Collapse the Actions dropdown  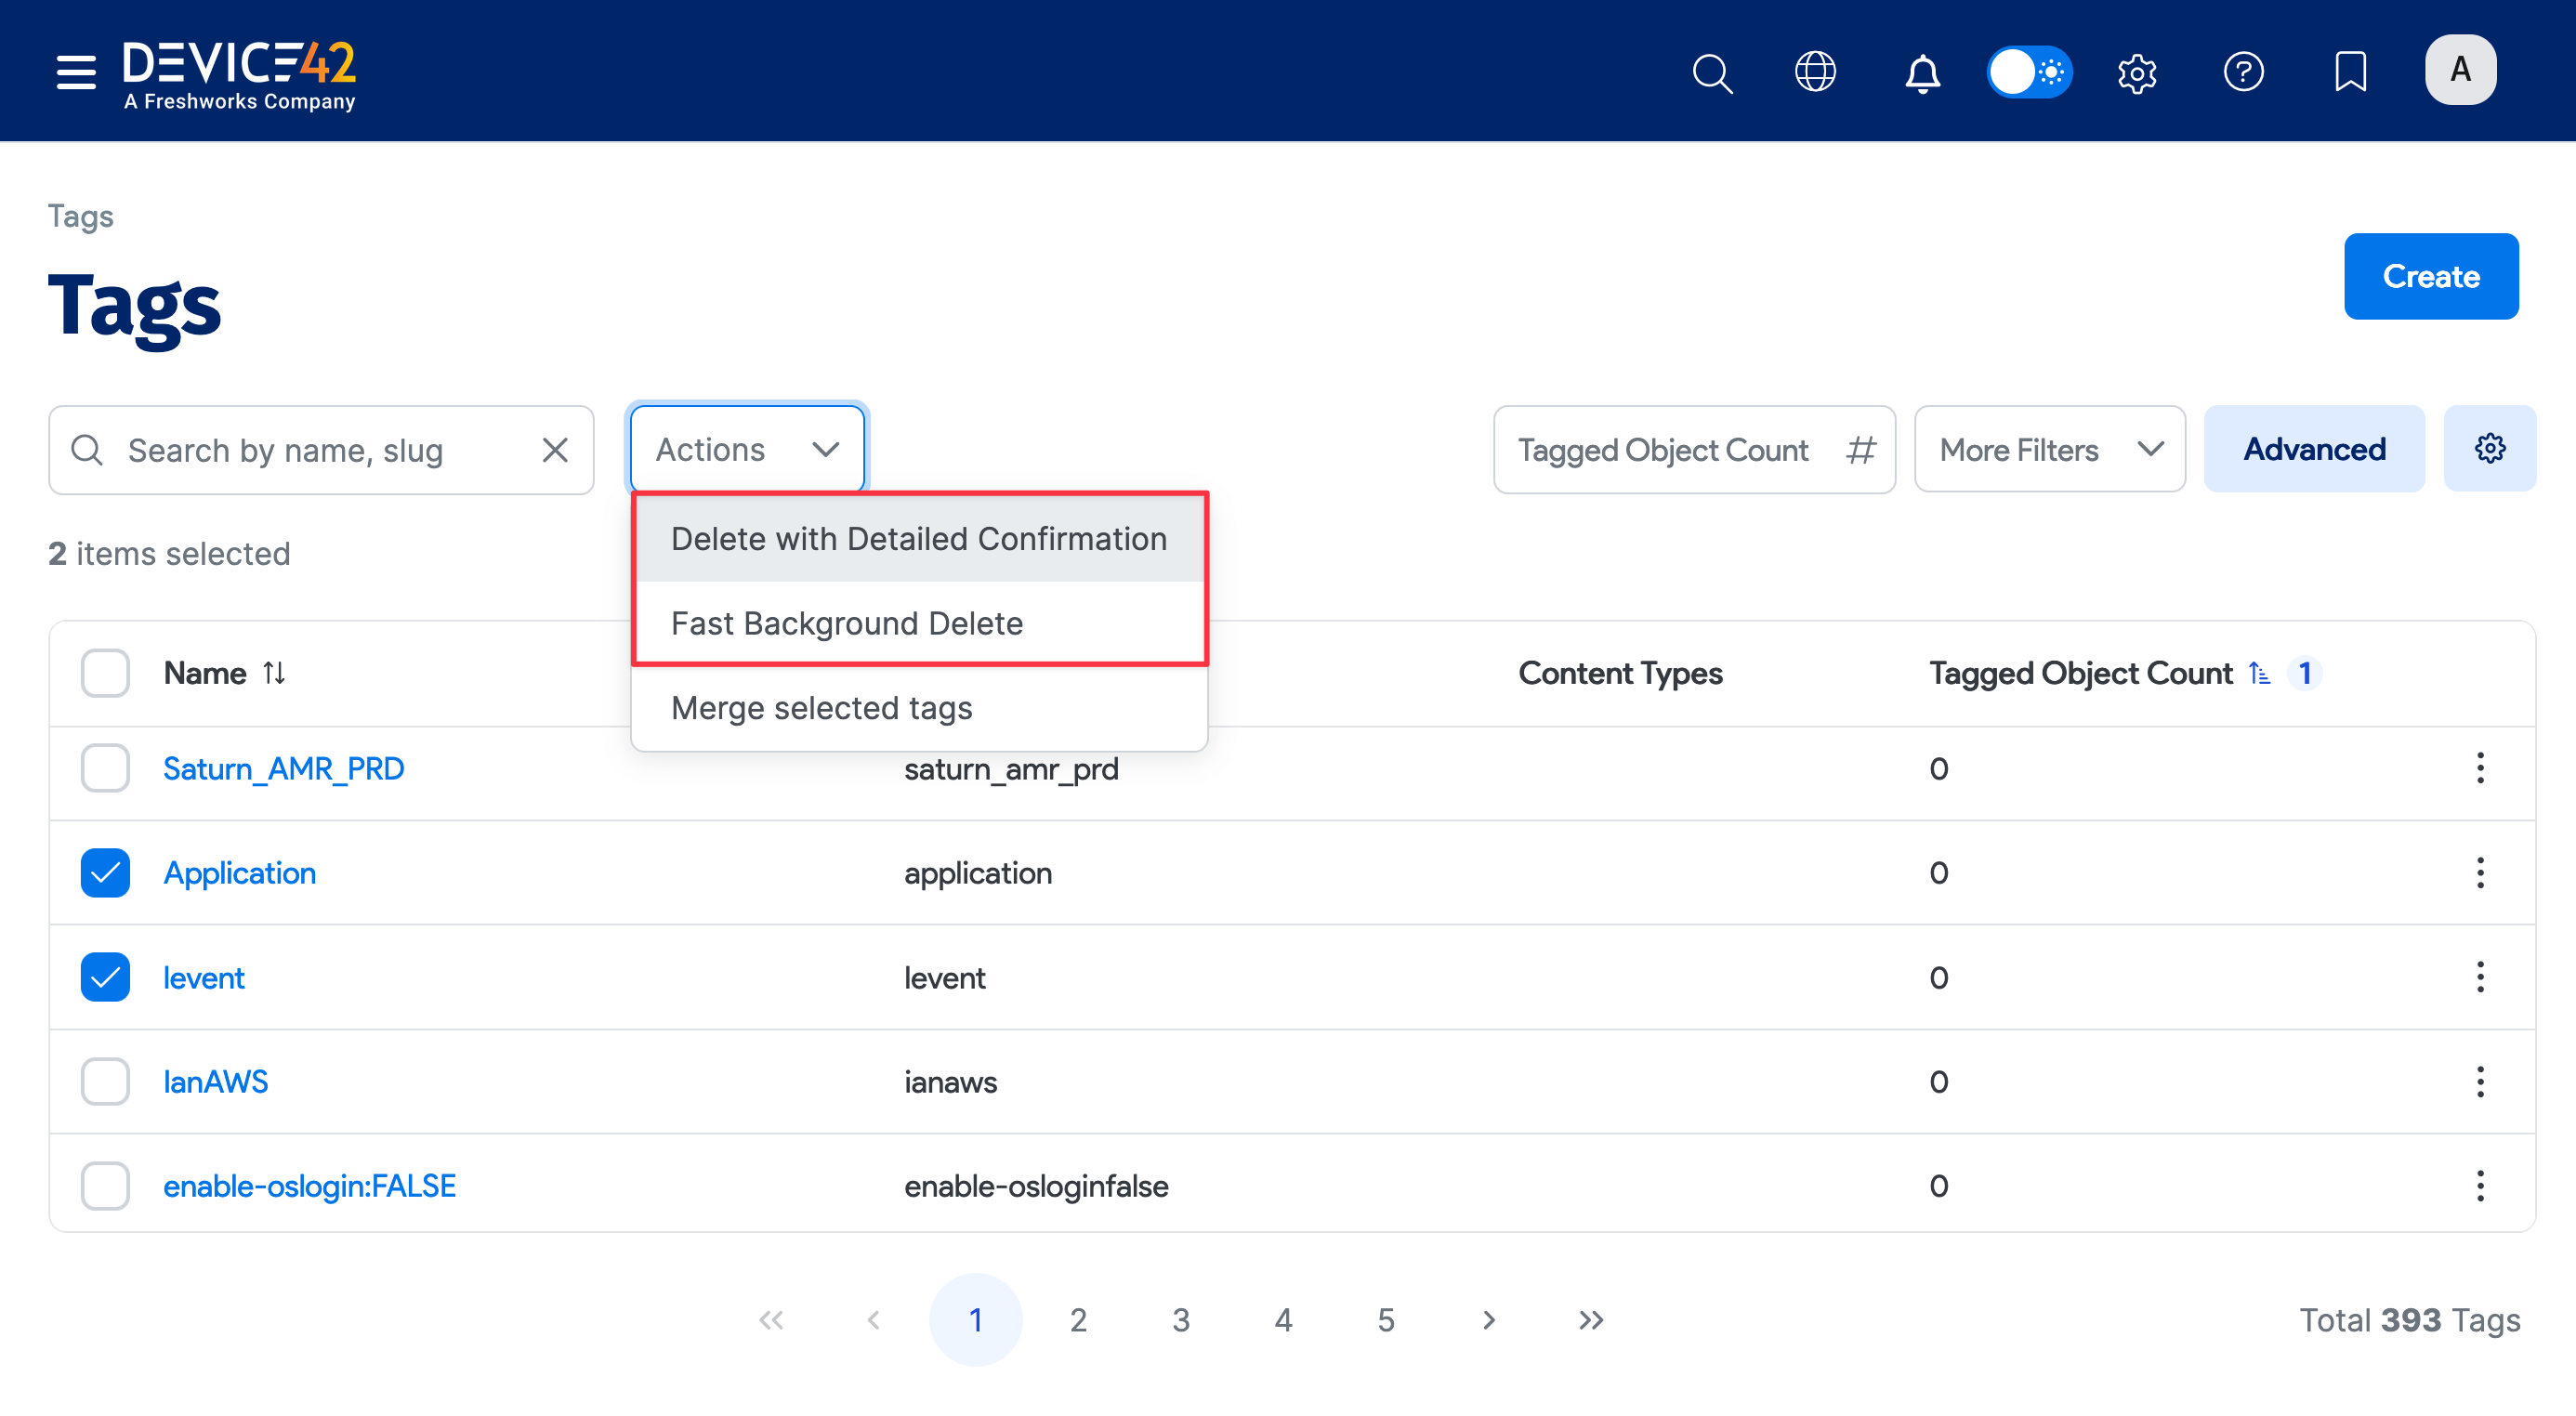click(747, 449)
